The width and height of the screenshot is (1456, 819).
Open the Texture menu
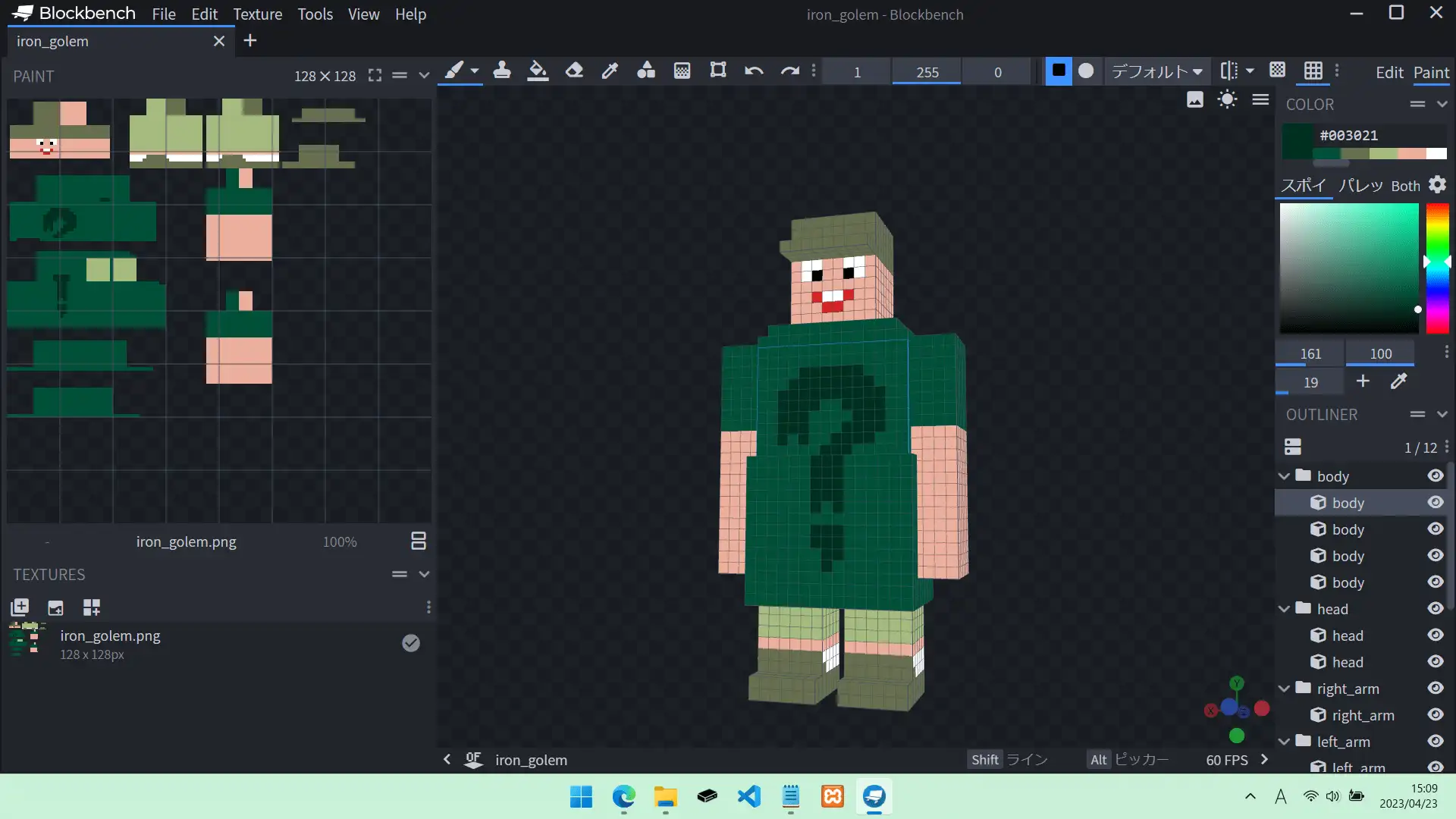(x=257, y=14)
